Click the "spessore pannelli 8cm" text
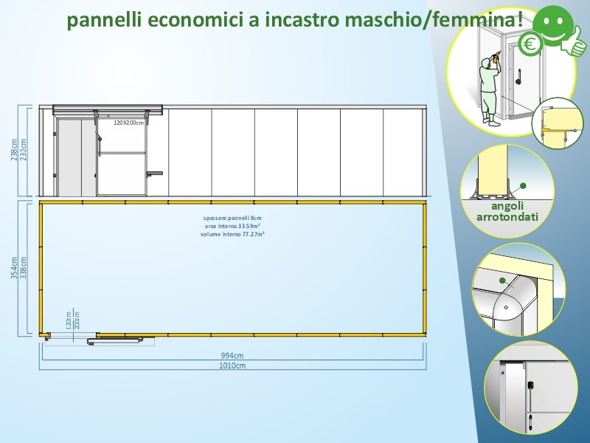 coord(232,218)
